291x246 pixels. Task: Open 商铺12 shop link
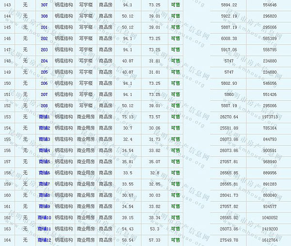pyautogui.click(x=44, y=240)
